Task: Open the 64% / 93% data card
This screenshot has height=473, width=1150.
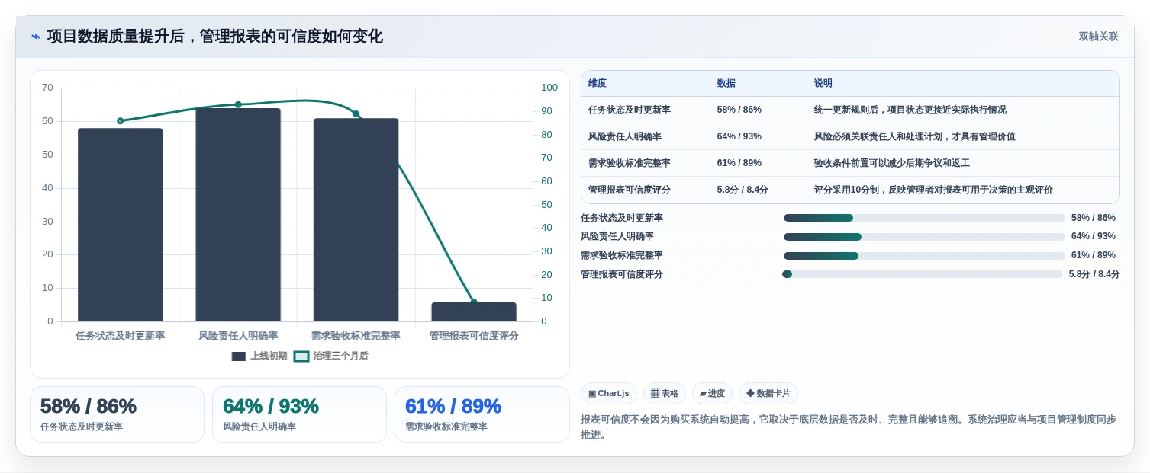Action: click(299, 414)
